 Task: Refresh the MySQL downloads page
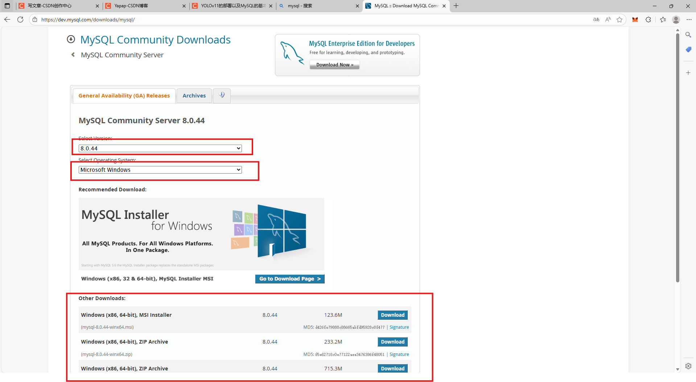point(20,20)
